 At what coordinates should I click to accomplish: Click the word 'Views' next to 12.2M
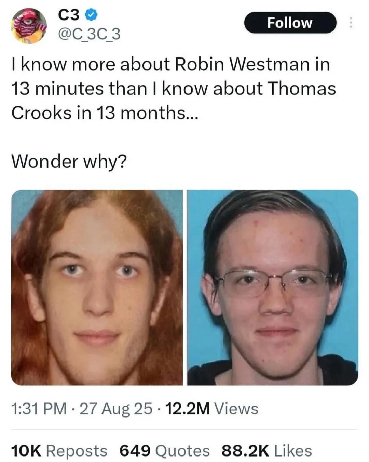[x=236, y=408]
